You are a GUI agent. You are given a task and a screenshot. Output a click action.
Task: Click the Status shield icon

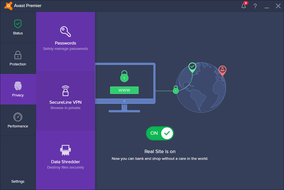18,24
